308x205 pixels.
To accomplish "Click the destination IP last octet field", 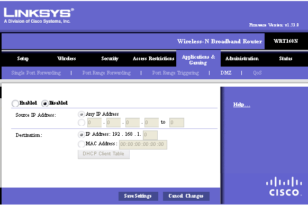I will click(150, 135).
